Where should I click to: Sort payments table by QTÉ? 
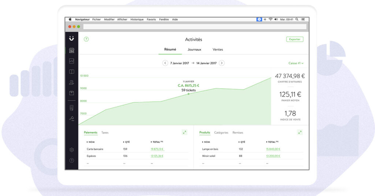click(126, 142)
